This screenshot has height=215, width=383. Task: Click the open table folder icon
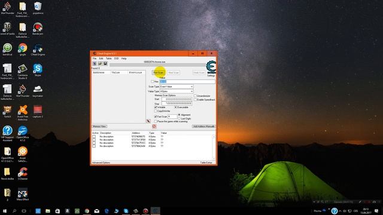click(100, 64)
